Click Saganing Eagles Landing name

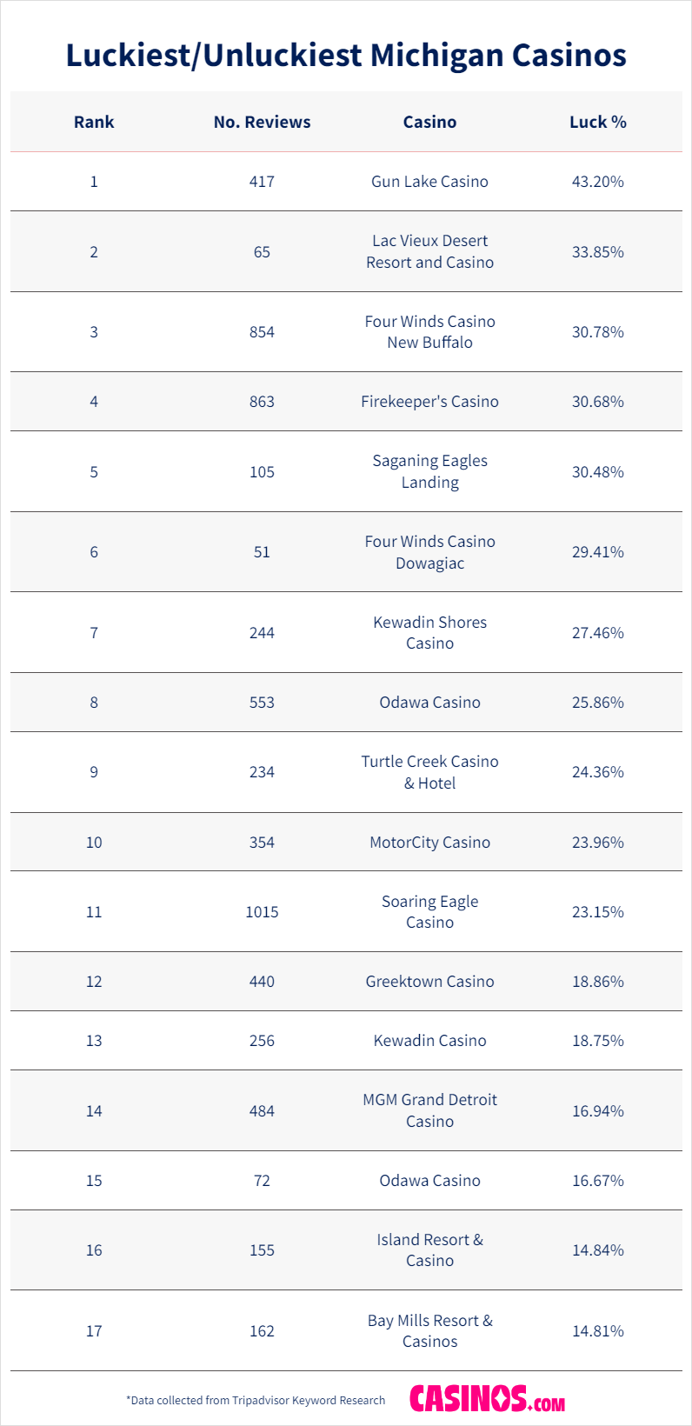coord(429,471)
